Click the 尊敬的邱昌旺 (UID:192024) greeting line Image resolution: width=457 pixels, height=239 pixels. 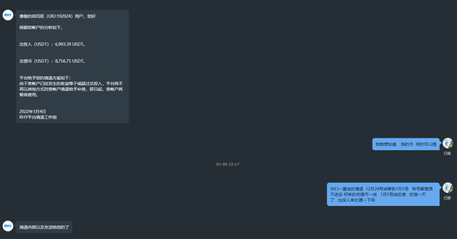[x=57, y=16]
